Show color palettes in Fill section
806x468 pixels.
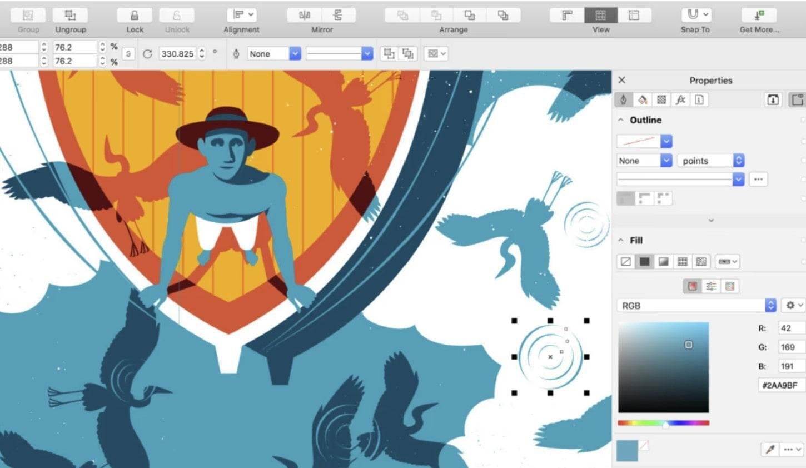tap(730, 286)
